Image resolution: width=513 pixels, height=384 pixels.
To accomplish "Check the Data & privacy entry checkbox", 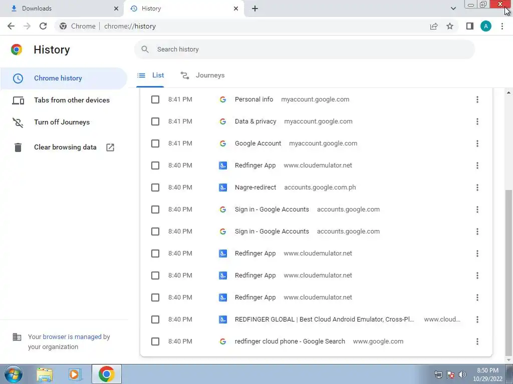I will click(x=155, y=121).
